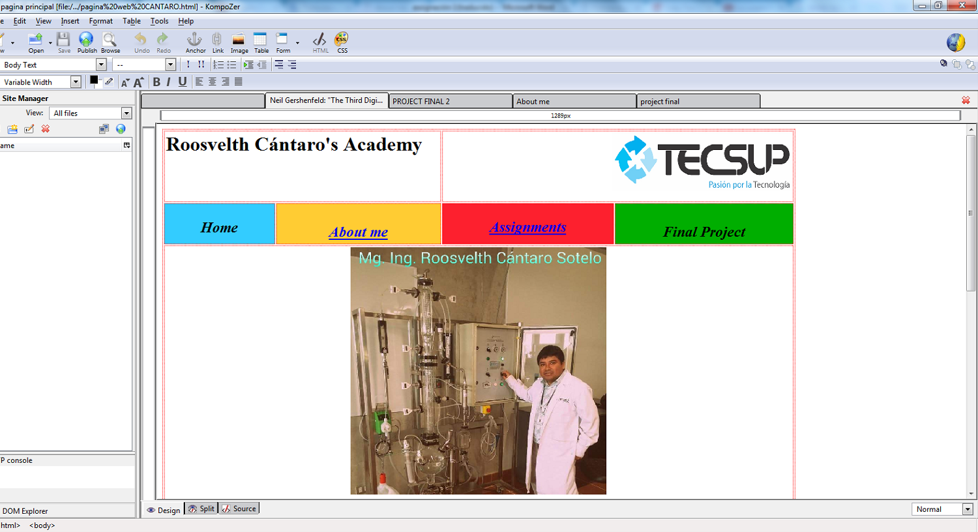Open the Format menu
Image resolution: width=978 pixels, height=532 pixels.
(101, 21)
